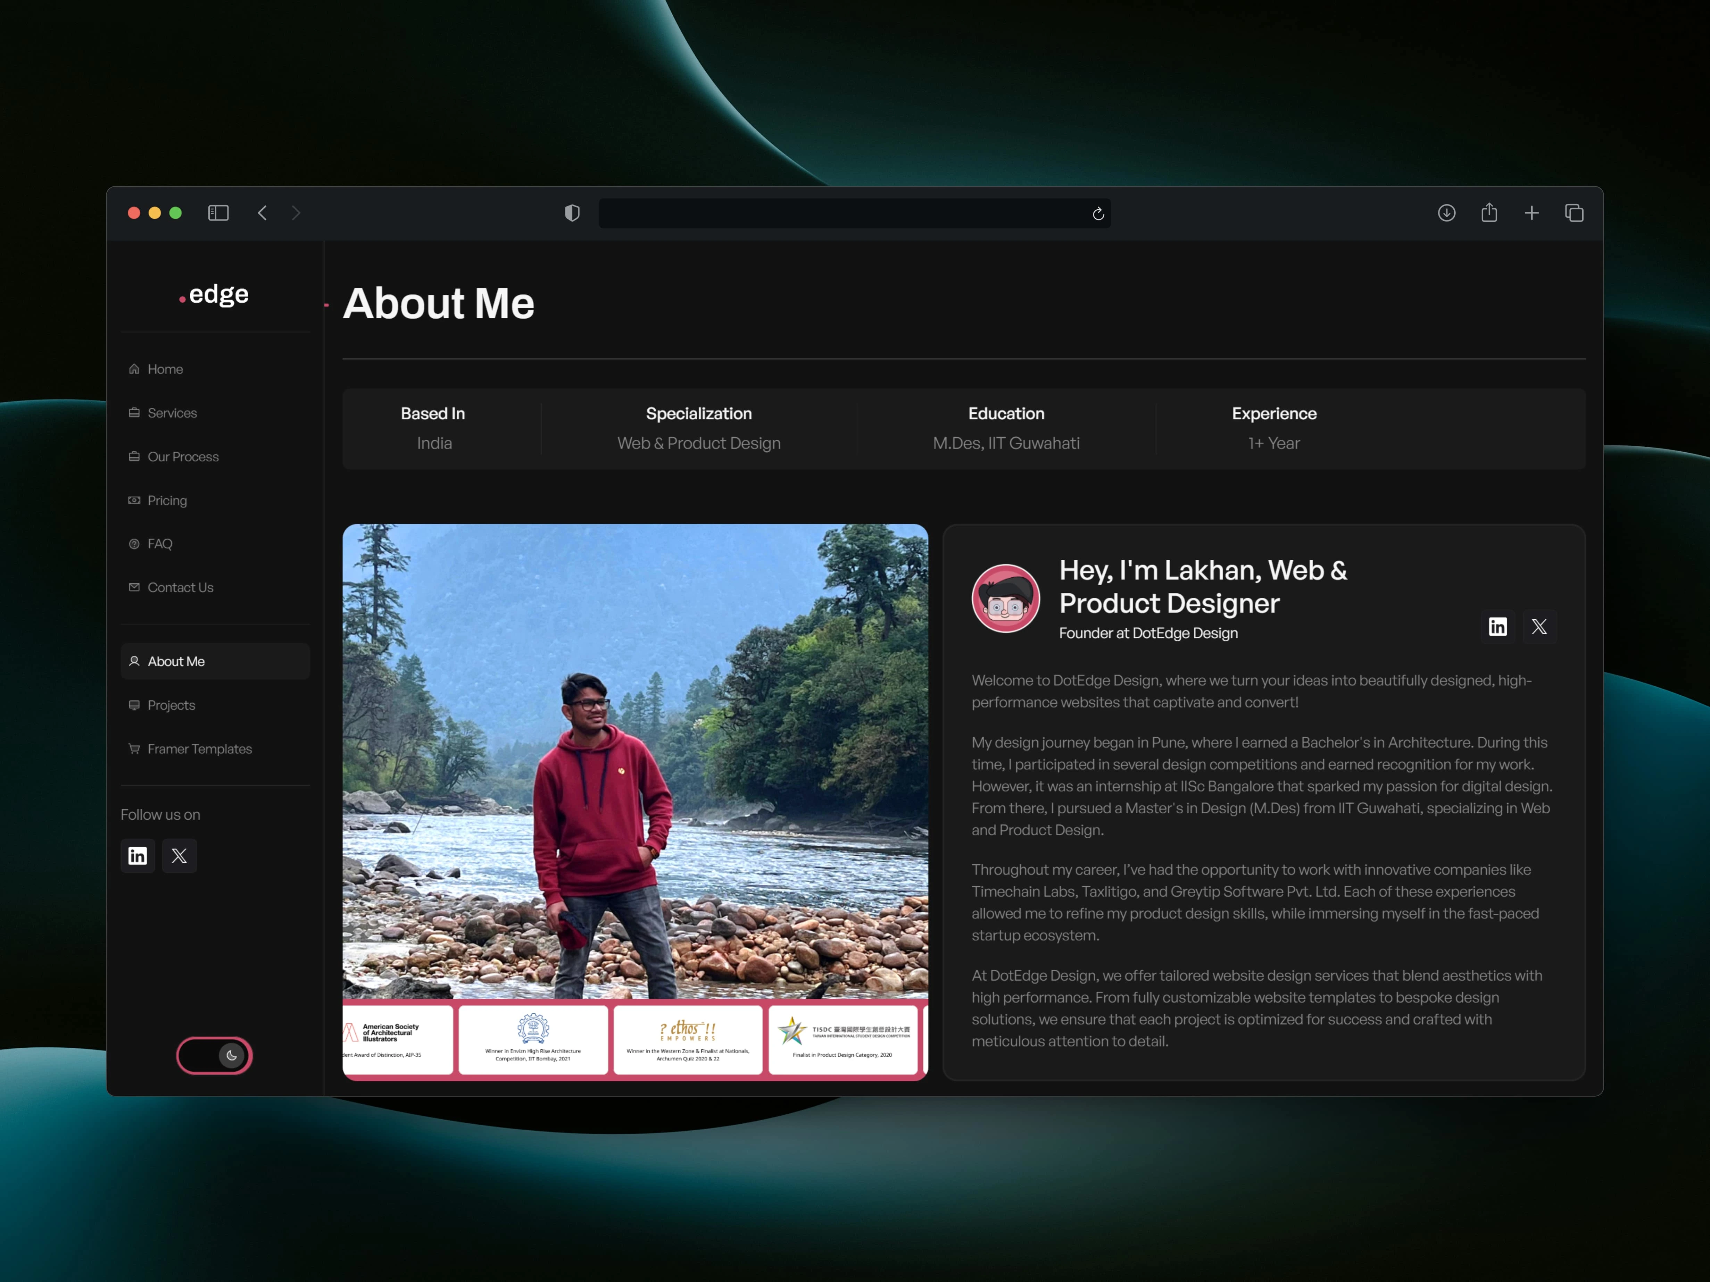Click the 'Based In' label
Viewport: 1710px width, 1282px height.
pyautogui.click(x=433, y=413)
